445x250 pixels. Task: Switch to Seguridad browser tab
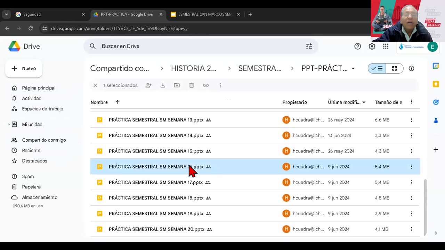coord(51,14)
